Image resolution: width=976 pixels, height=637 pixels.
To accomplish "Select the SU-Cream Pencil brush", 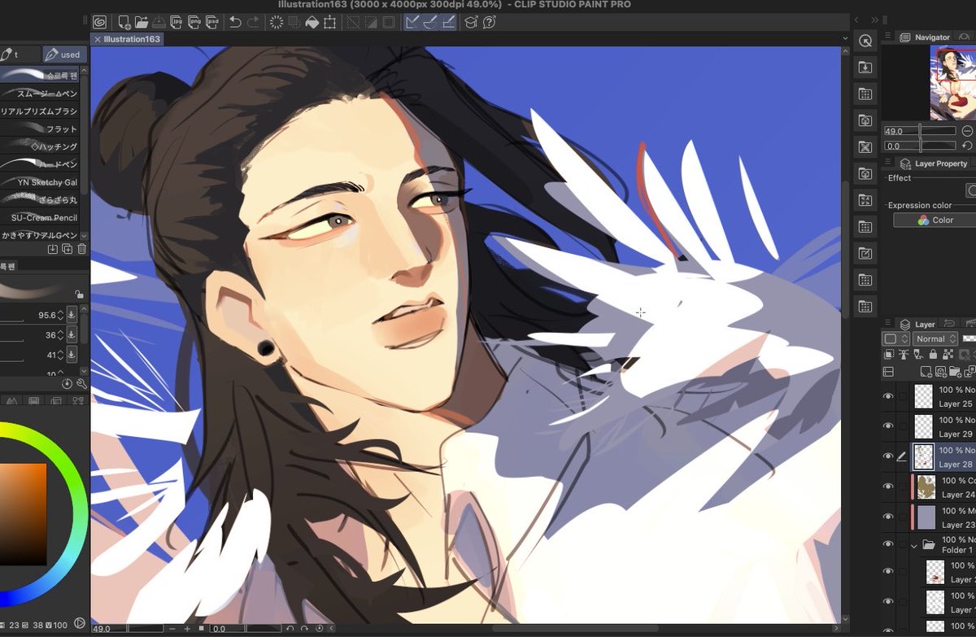I will pos(41,217).
